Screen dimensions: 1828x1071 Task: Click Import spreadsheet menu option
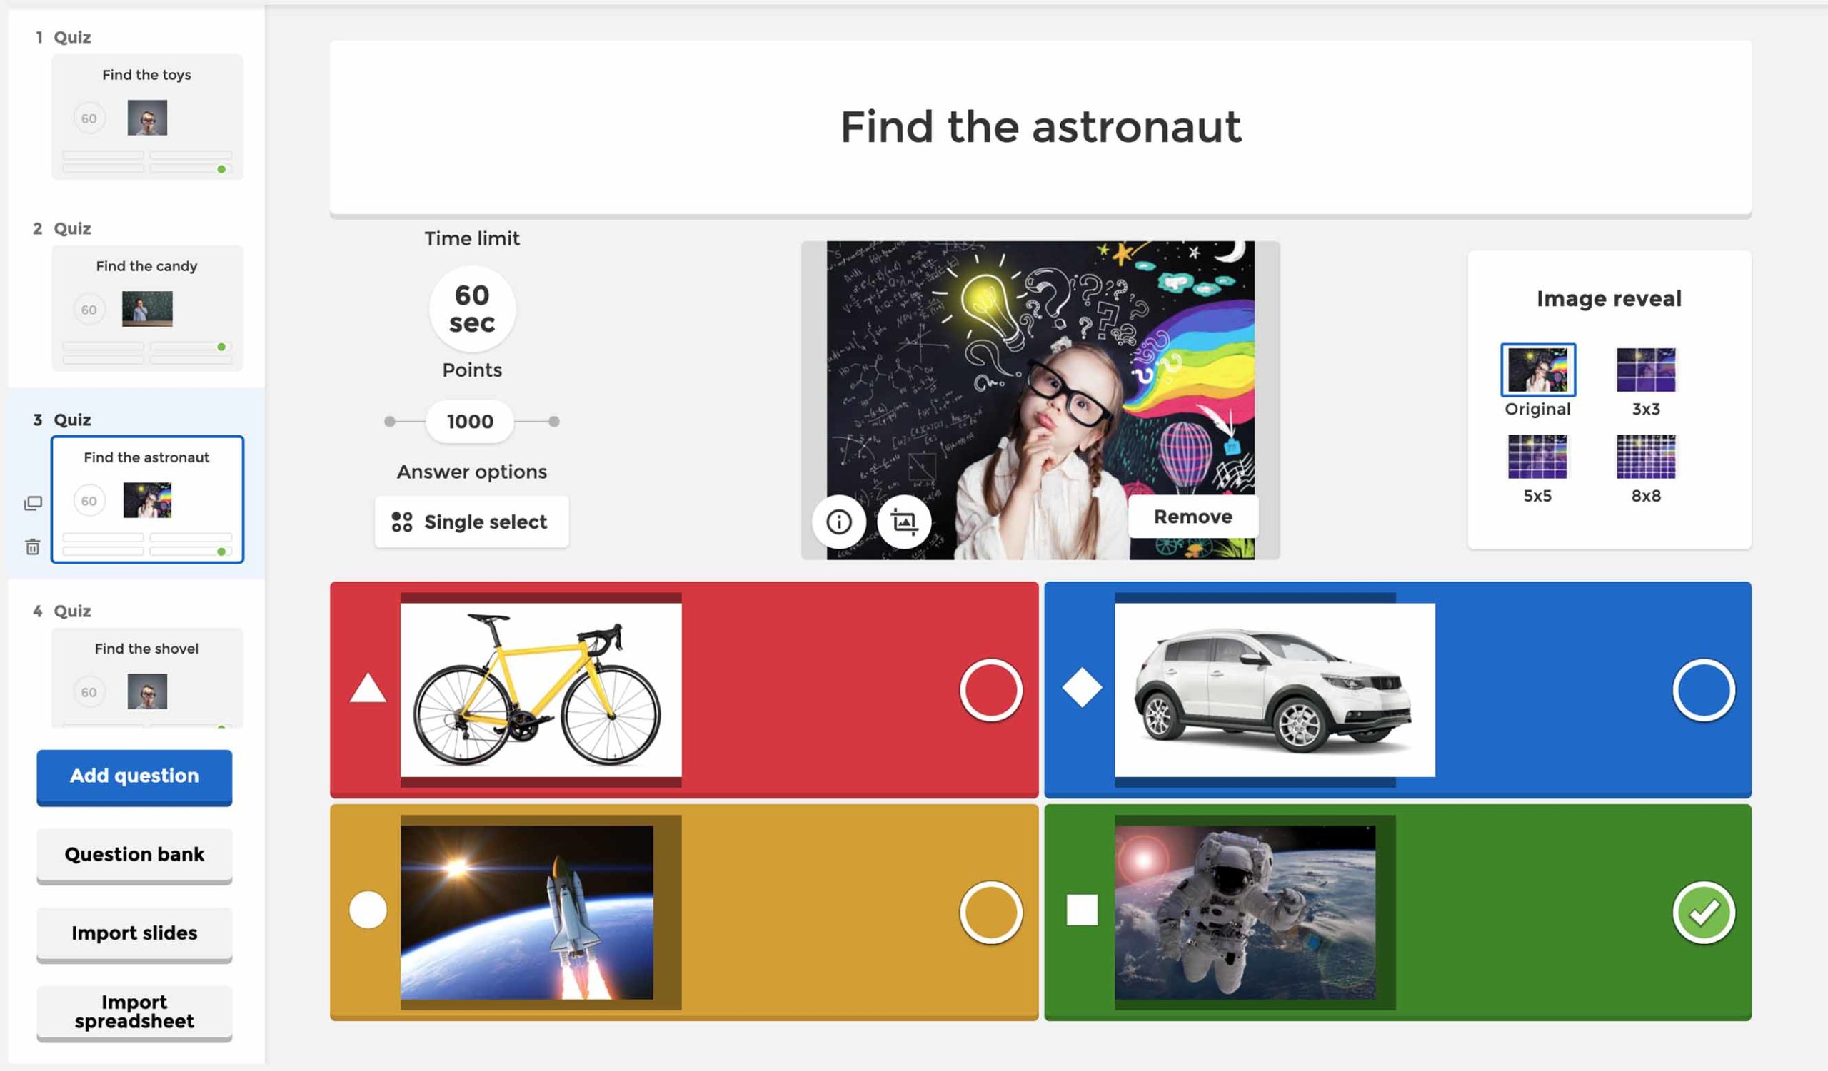134,1020
